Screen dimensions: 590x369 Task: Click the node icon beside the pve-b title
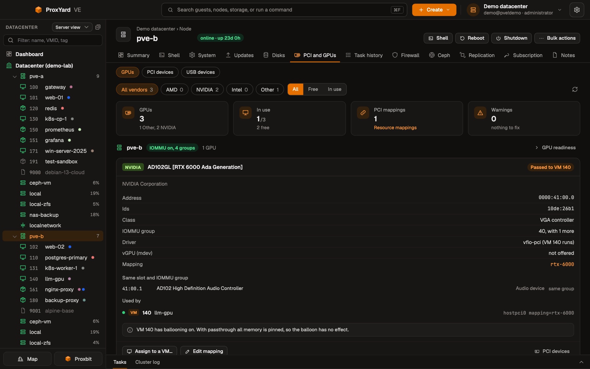[123, 34]
